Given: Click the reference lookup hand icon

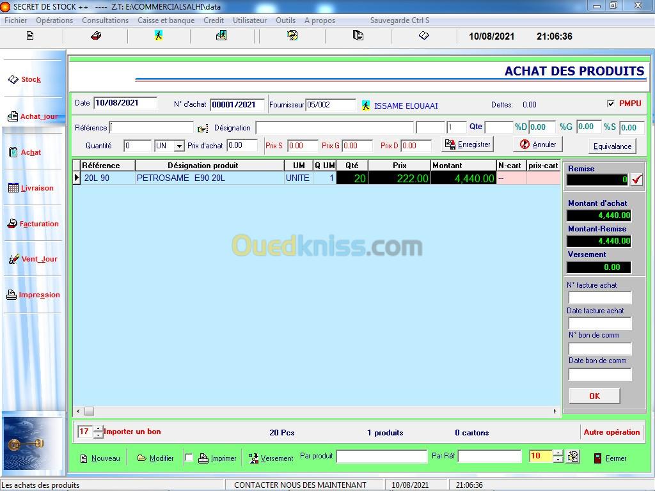Looking at the screenshot, I should (x=203, y=129).
